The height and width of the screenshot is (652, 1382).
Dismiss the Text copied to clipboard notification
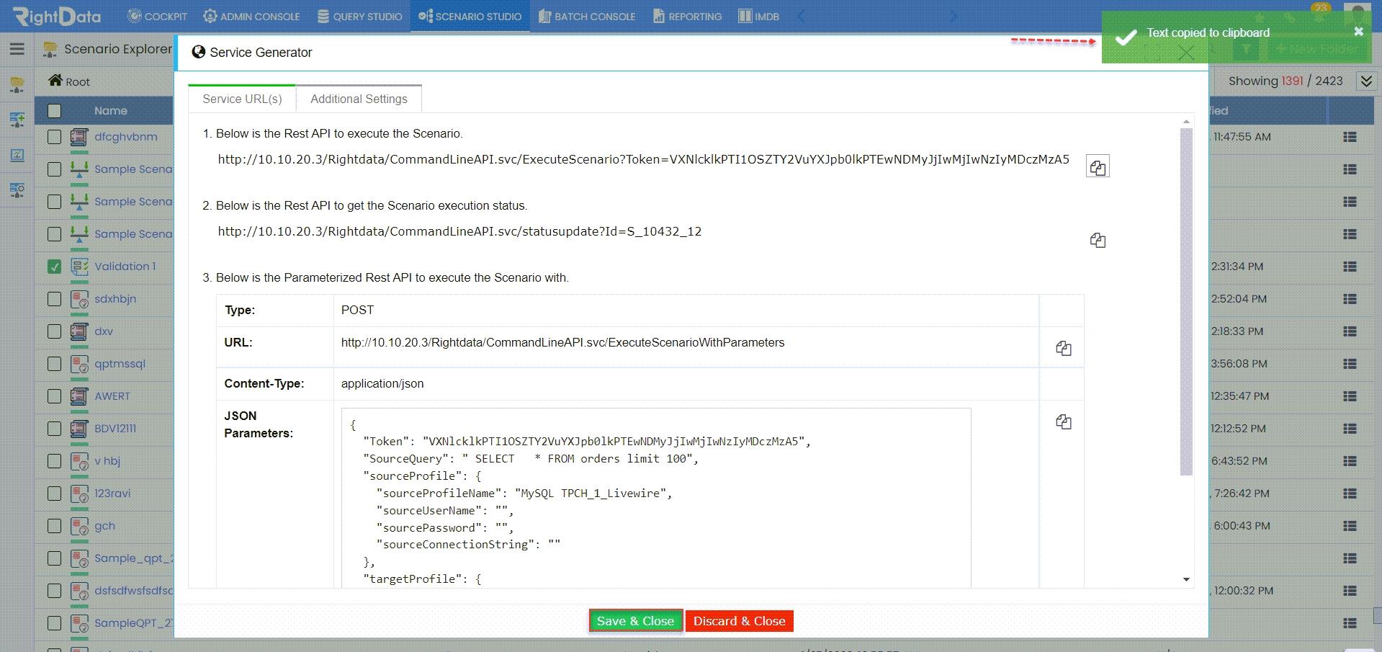click(x=1358, y=32)
